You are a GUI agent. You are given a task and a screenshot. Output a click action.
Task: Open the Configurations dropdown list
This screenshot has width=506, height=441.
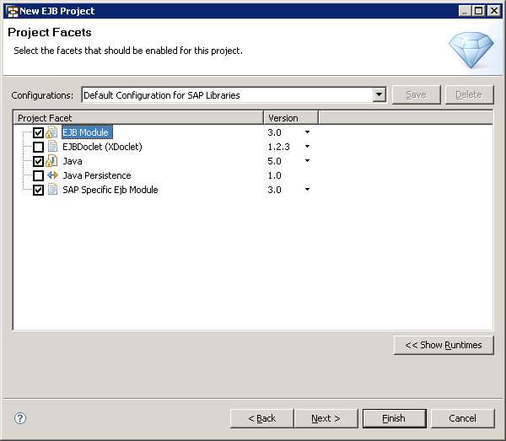click(379, 95)
